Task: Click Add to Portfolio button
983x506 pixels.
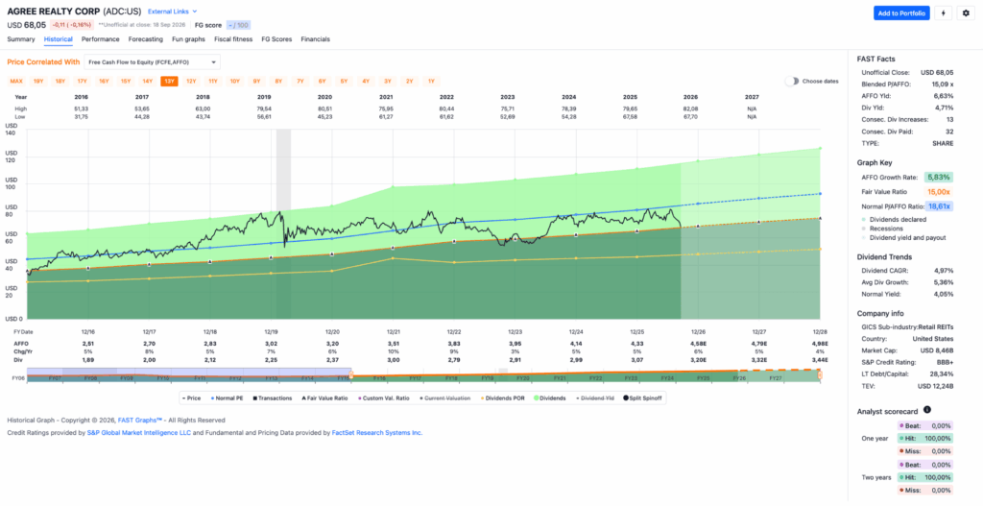Action: (901, 13)
